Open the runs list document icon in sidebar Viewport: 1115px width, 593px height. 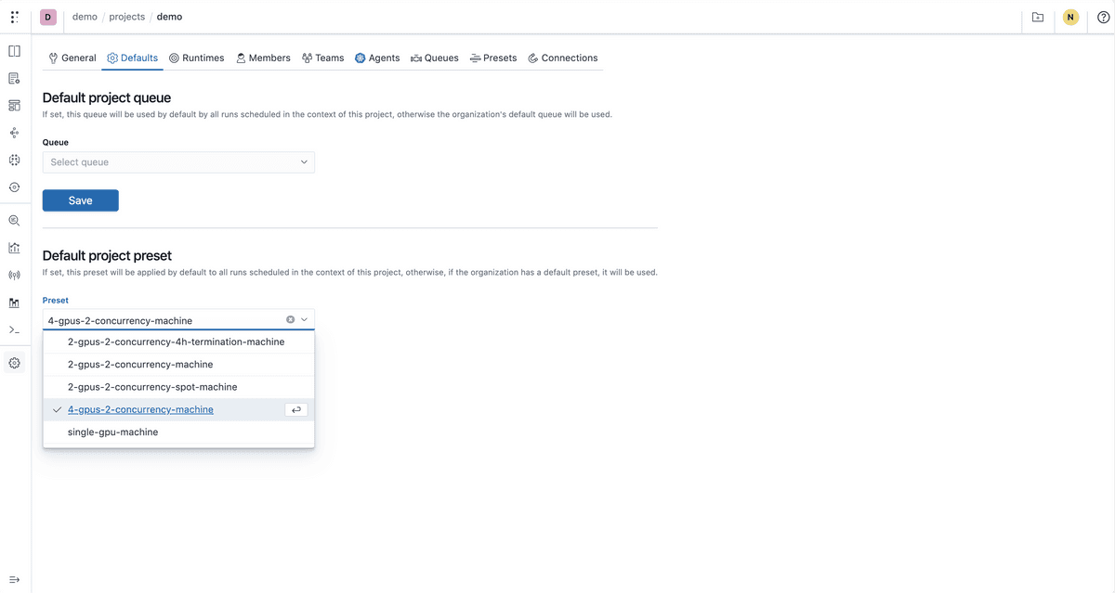(14, 79)
